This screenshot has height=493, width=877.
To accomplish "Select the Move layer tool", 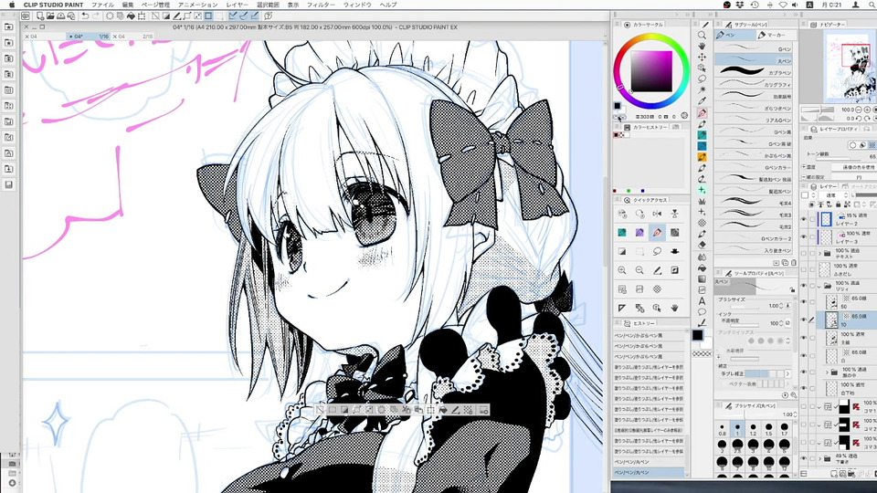I will 702,57.
